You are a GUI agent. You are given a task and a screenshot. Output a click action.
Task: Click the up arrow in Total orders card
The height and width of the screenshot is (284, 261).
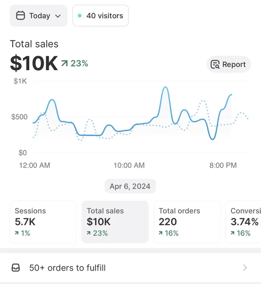tap(161, 233)
